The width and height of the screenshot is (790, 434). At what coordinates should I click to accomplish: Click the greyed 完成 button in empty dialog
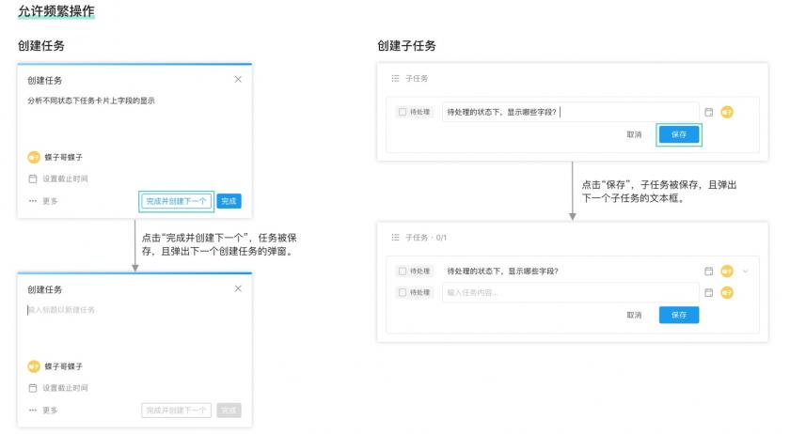[229, 411]
